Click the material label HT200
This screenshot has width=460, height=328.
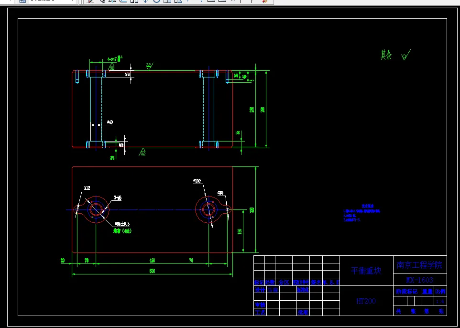[366, 301]
